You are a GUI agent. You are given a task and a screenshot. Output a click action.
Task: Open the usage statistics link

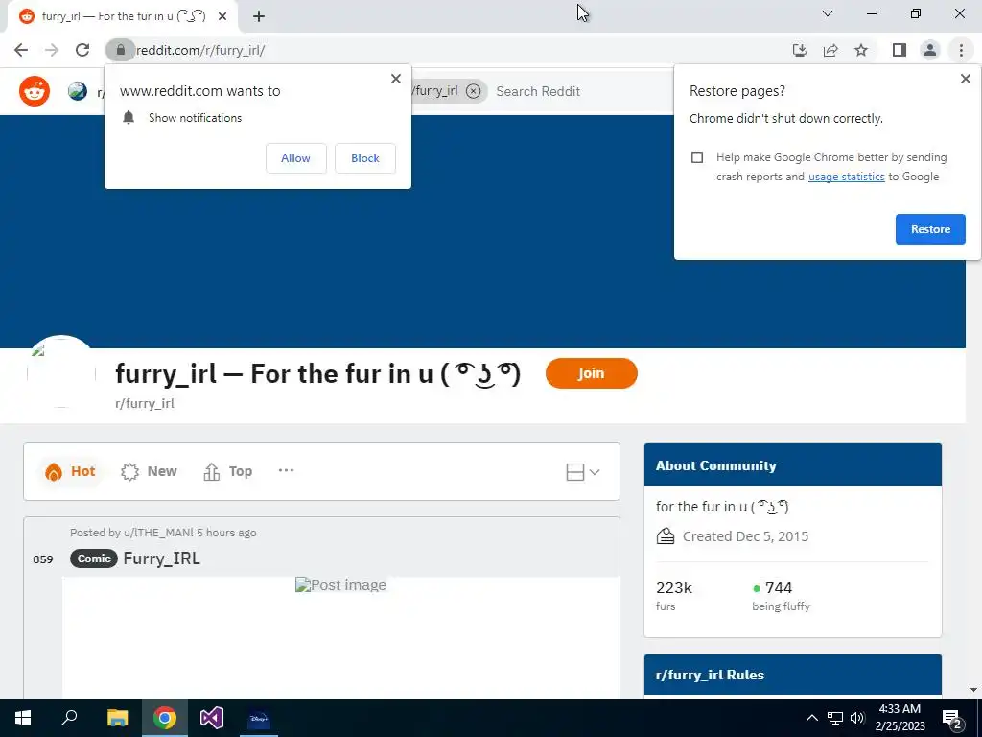coord(846,177)
